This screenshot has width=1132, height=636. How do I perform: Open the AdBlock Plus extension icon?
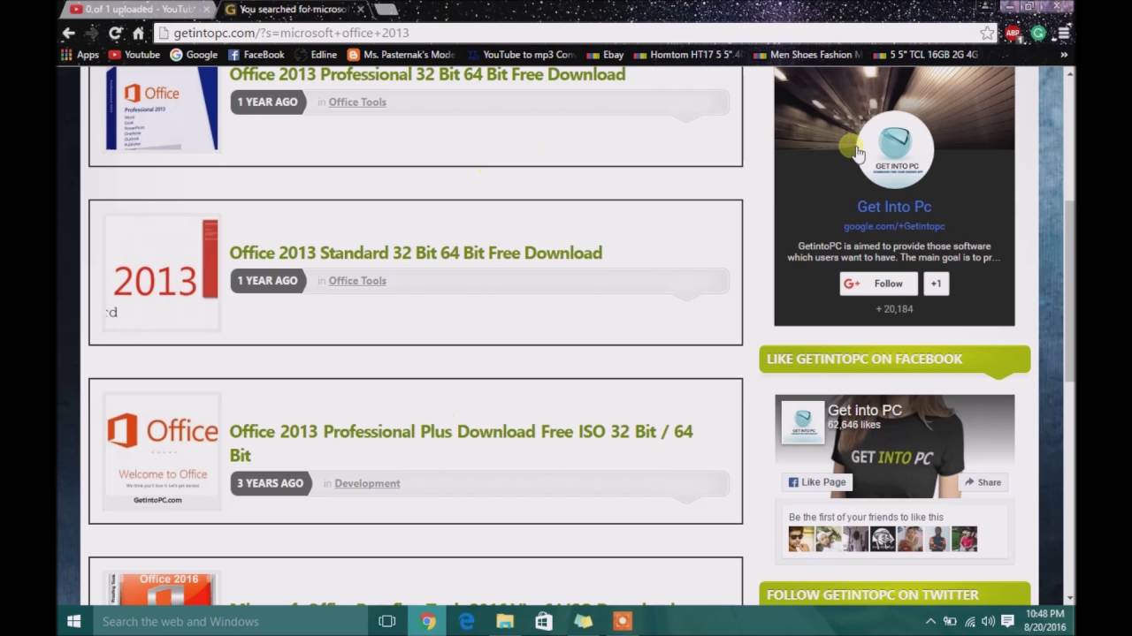(1013, 33)
